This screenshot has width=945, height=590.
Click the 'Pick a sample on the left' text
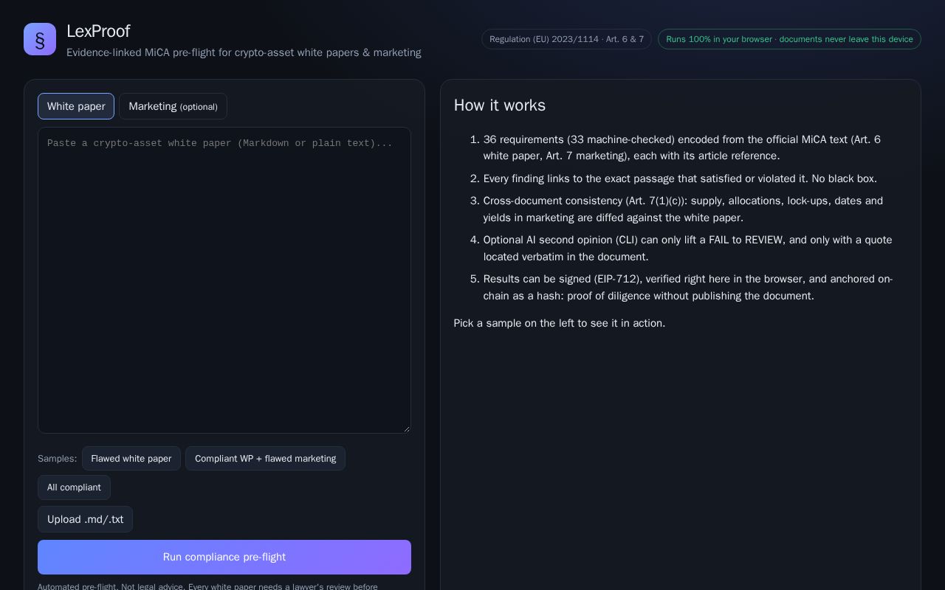[560, 323]
